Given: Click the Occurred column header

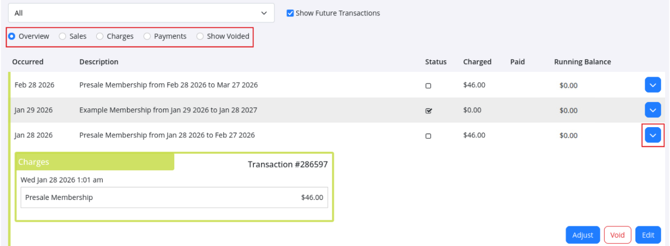Looking at the screenshot, I should [28, 62].
